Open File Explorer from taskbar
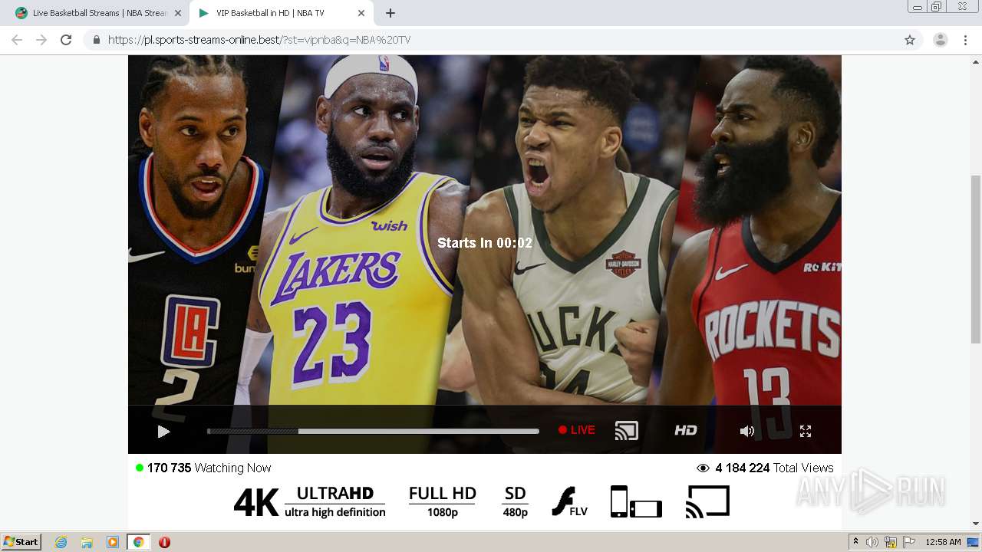 pos(87,542)
